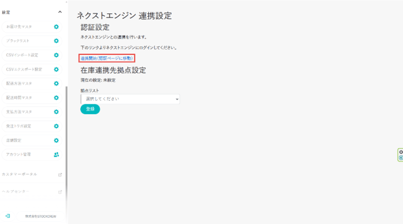Open external link icon for カスタマーポータル
403x224 pixels.
click(x=60, y=175)
